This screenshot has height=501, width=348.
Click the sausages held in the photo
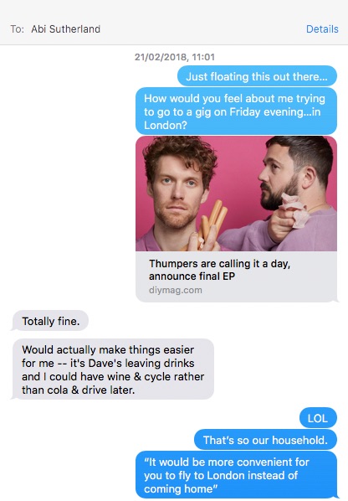pos(213,222)
